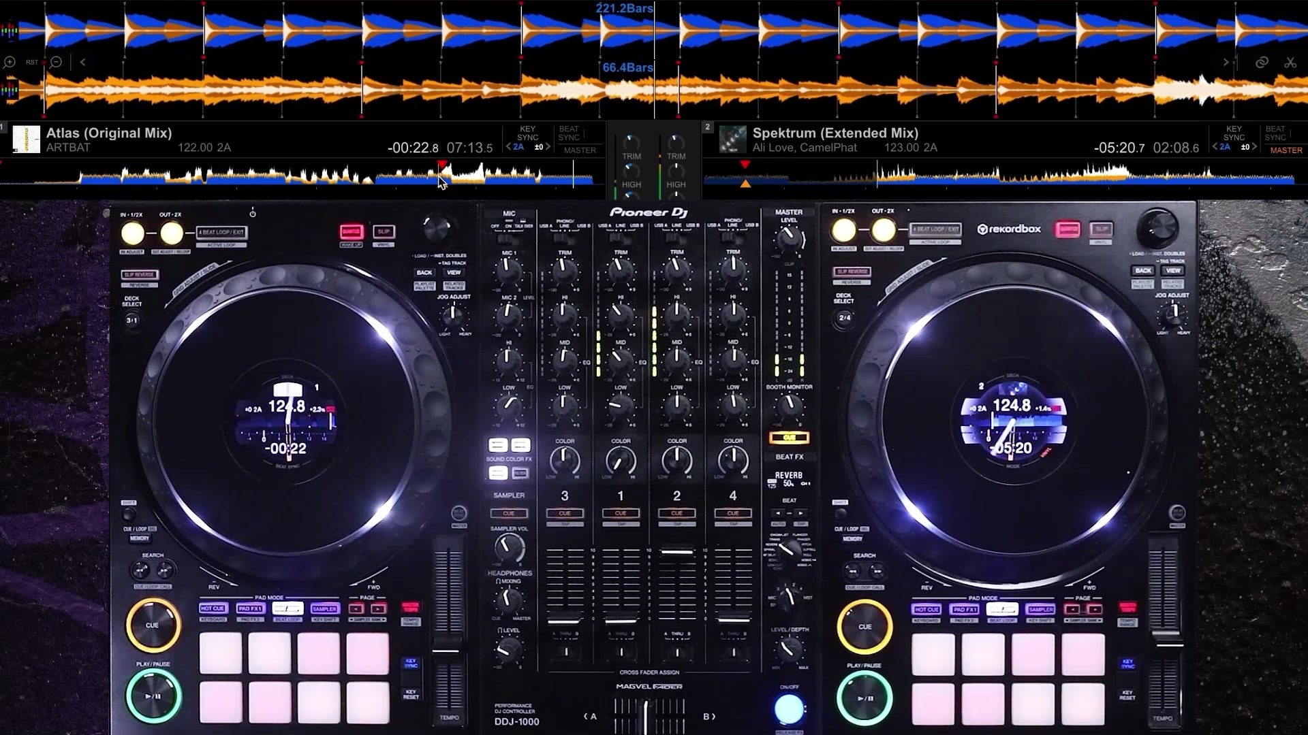Click the left deck 4 BEAT LOOP/EXIT button

point(222,233)
